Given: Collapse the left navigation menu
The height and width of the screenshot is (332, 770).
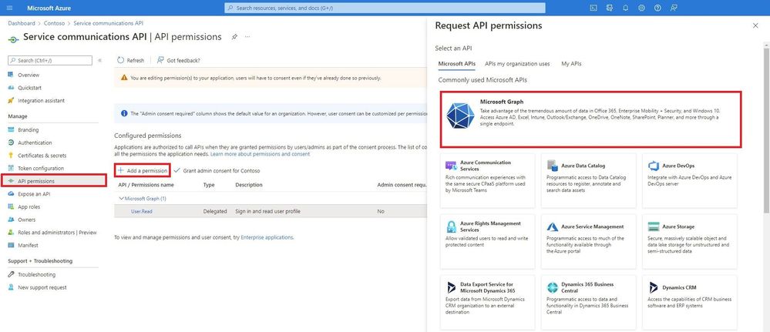Looking at the screenshot, I should click(x=99, y=60).
